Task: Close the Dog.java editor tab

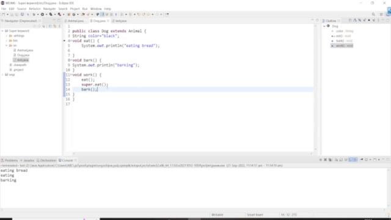Action: (x=108, y=21)
